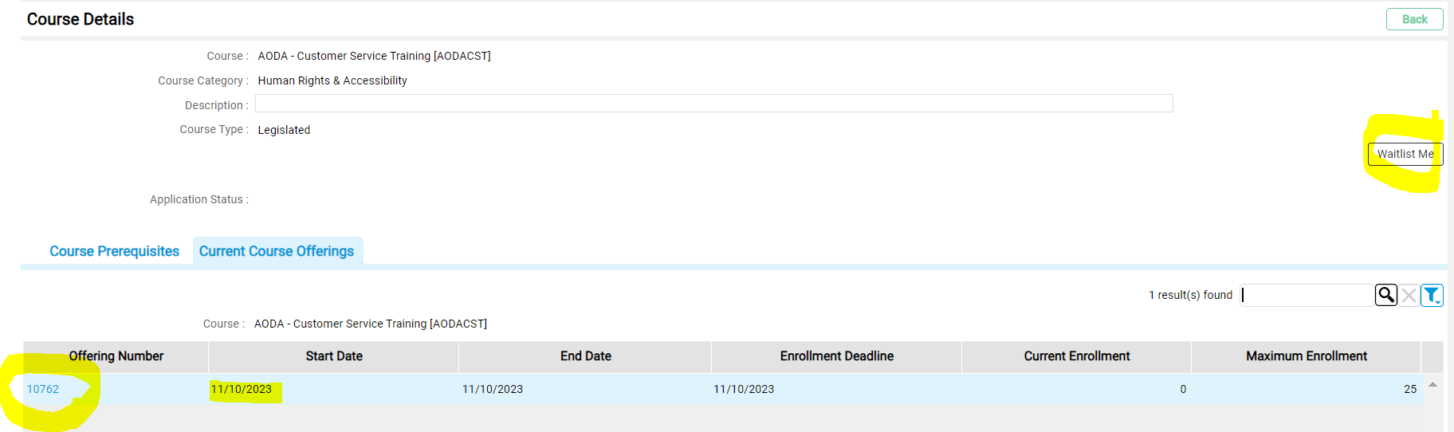This screenshot has height=432, width=1454.
Task: Switch to the Course Prerequisites tab
Action: 115,251
